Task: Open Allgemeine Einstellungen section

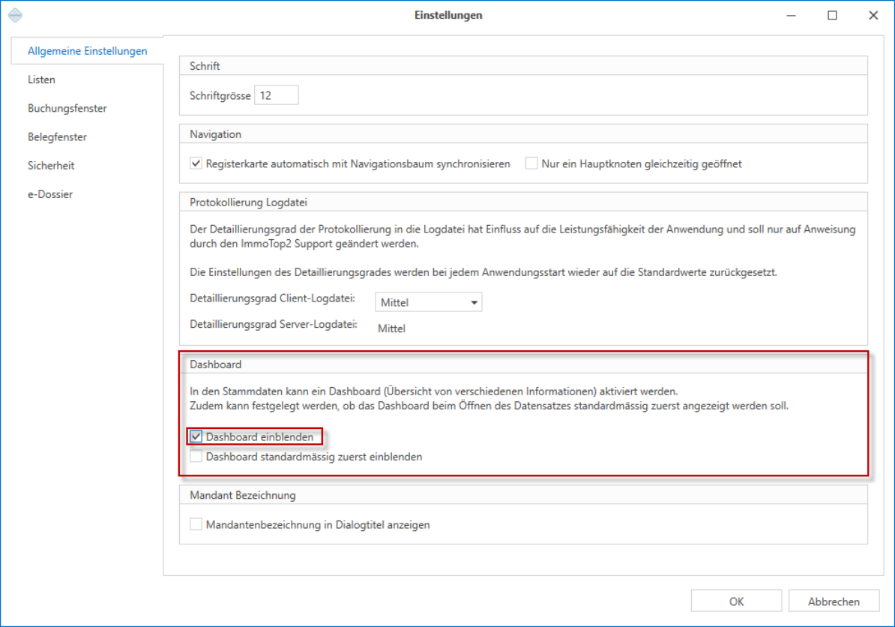Action: pyautogui.click(x=88, y=51)
